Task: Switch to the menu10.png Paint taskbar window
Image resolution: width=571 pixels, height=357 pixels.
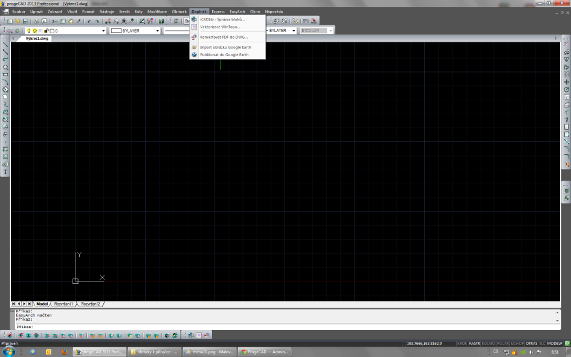Action: [210, 352]
